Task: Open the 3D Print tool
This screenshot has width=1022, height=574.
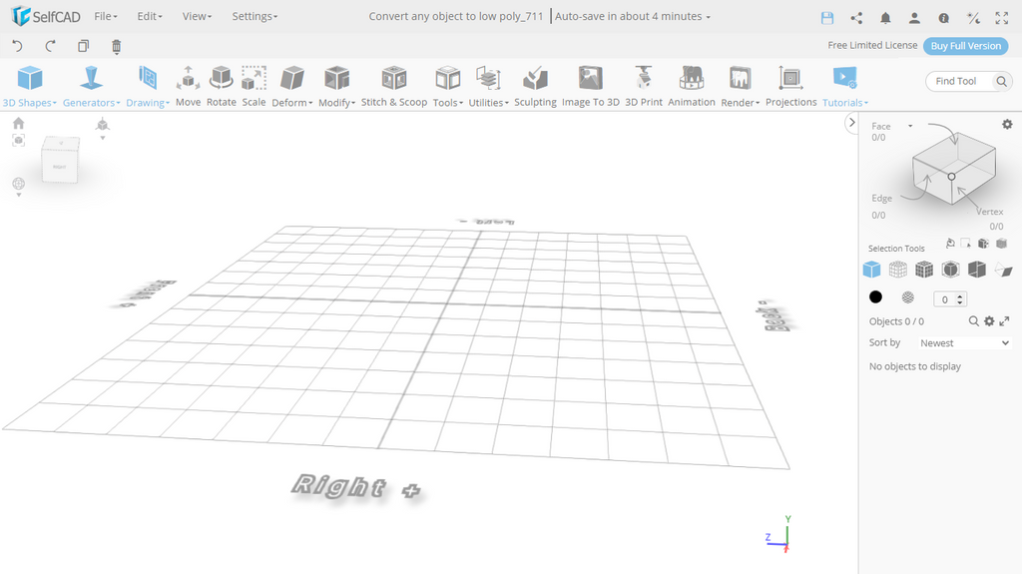Action: (x=644, y=86)
